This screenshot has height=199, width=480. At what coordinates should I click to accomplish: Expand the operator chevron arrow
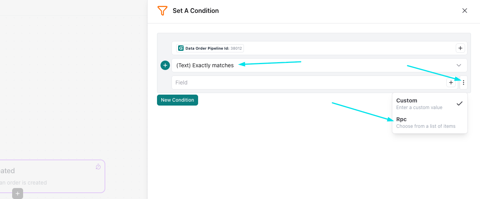point(459,65)
